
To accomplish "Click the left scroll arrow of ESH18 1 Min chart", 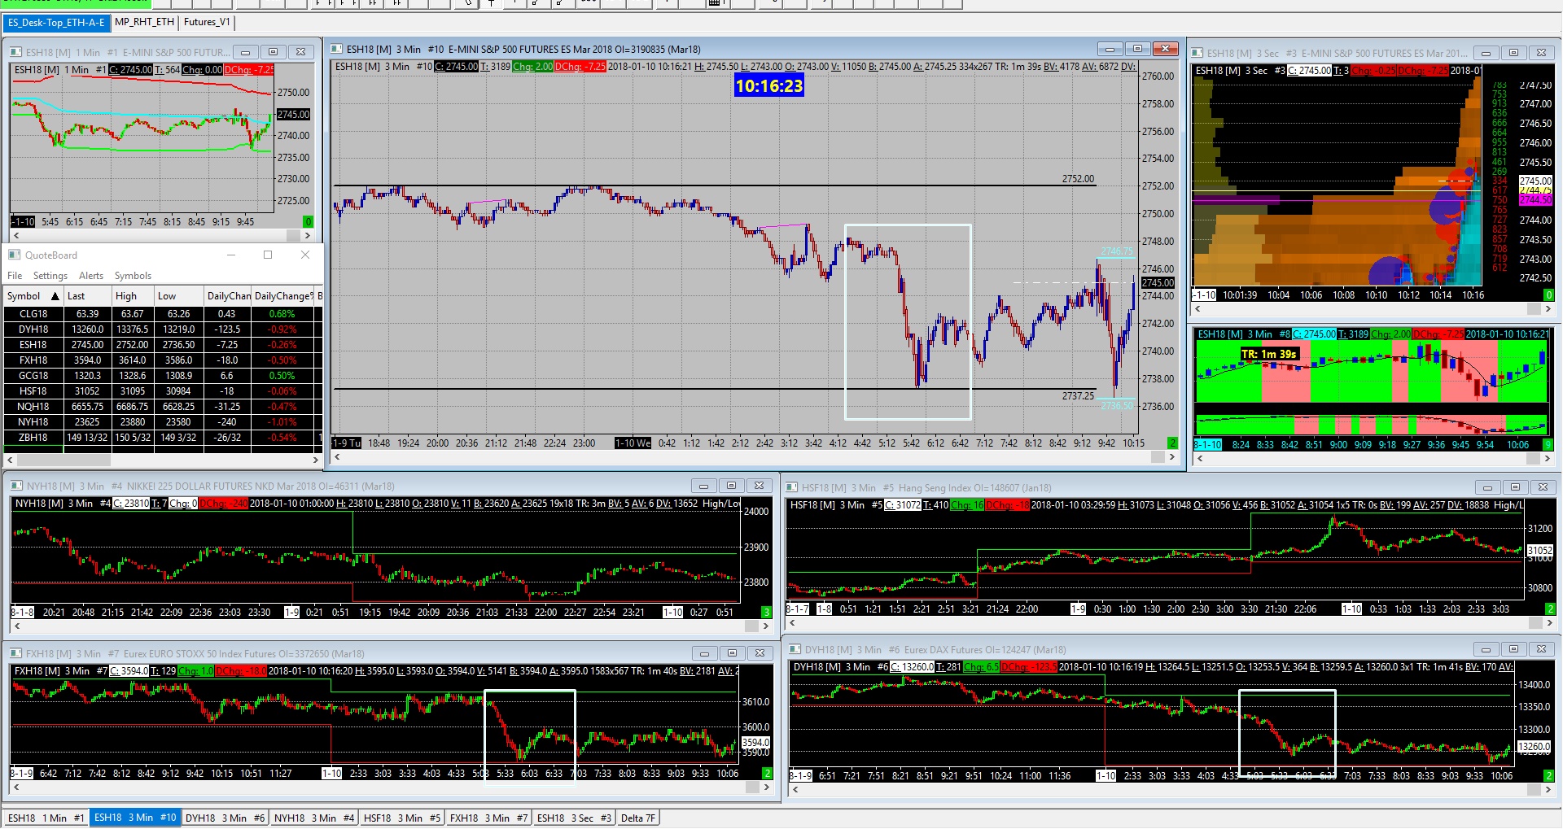I will [15, 235].
